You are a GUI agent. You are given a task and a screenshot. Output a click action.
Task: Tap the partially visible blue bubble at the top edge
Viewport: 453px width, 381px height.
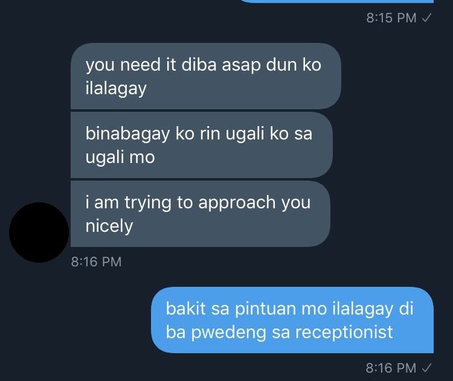tap(336, 1)
